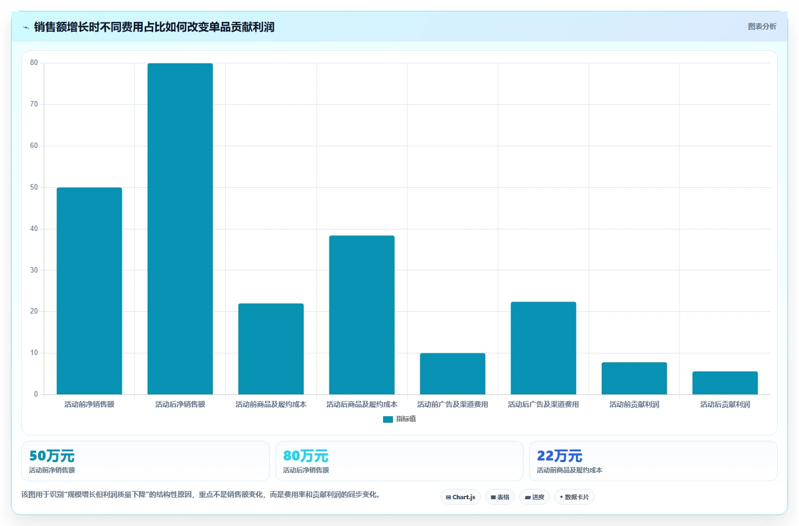Click the x-axis label 活动前广告及渠道费用
The height and width of the screenshot is (526, 799).
(453, 405)
